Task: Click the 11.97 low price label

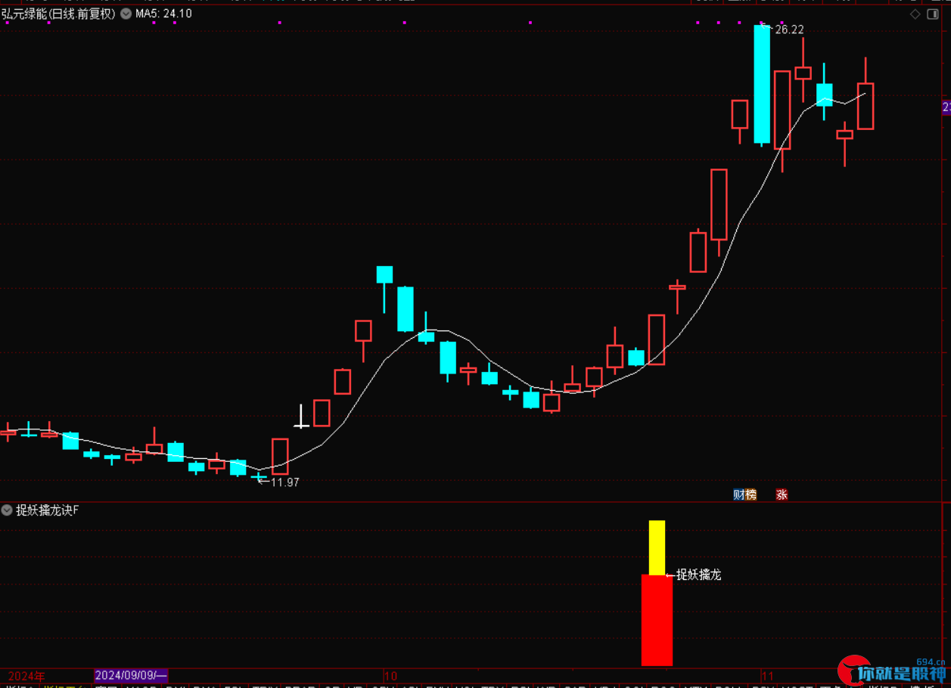Action: pyautogui.click(x=284, y=482)
